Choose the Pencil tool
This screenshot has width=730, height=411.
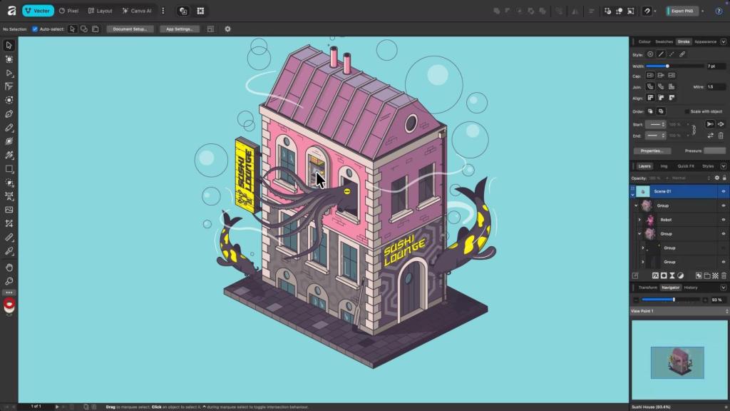pyautogui.click(x=9, y=128)
